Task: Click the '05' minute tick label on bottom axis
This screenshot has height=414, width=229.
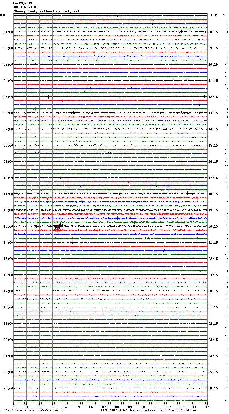Action: coord(78,407)
